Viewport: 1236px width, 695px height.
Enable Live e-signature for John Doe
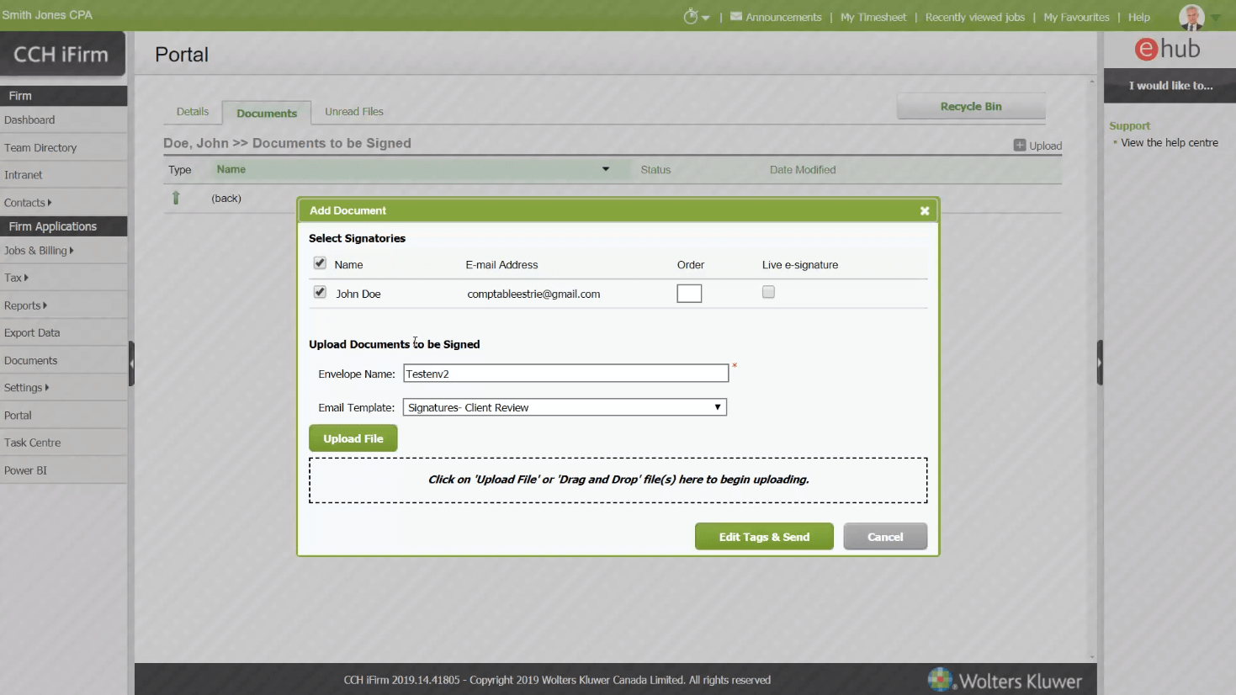(768, 292)
